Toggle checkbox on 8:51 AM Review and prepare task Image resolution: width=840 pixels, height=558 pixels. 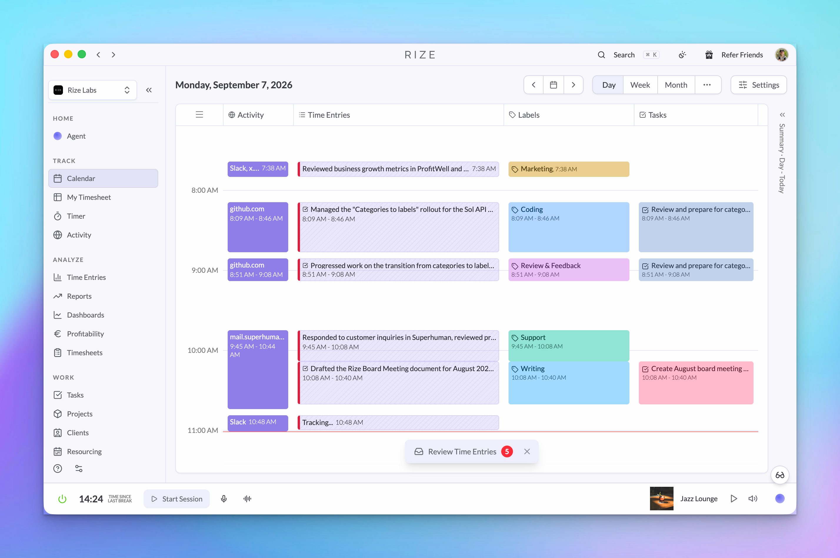coord(646,266)
